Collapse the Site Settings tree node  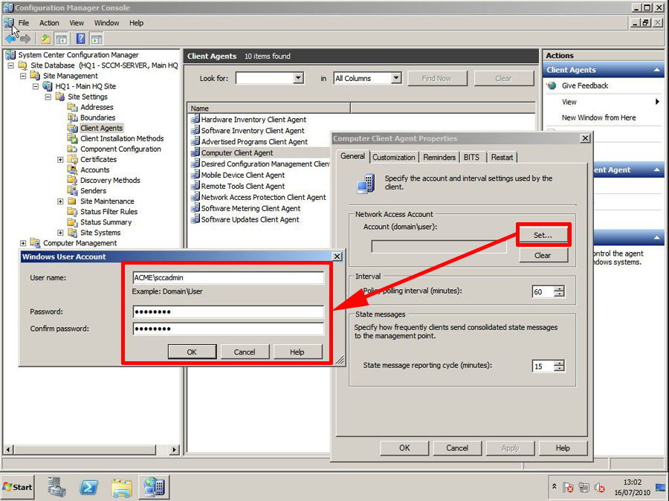pyautogui.click(x=48, y=97)
